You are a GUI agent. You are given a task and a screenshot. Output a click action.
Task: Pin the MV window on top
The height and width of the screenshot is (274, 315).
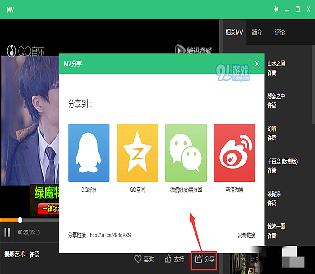[276, 9]
